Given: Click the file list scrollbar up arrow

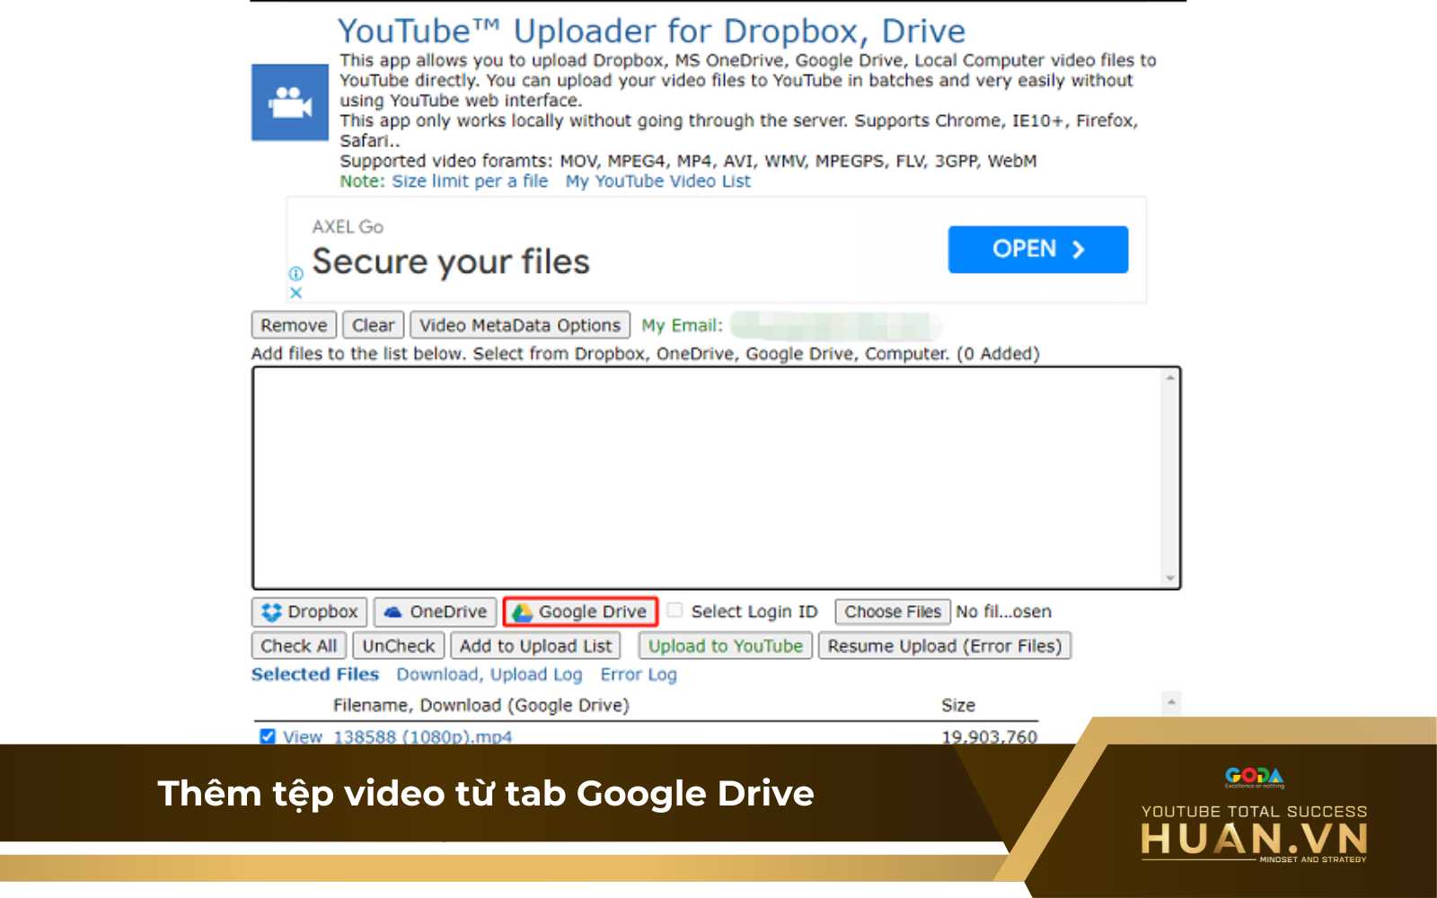Looking at the screenshot, I should pos(1170,378).
